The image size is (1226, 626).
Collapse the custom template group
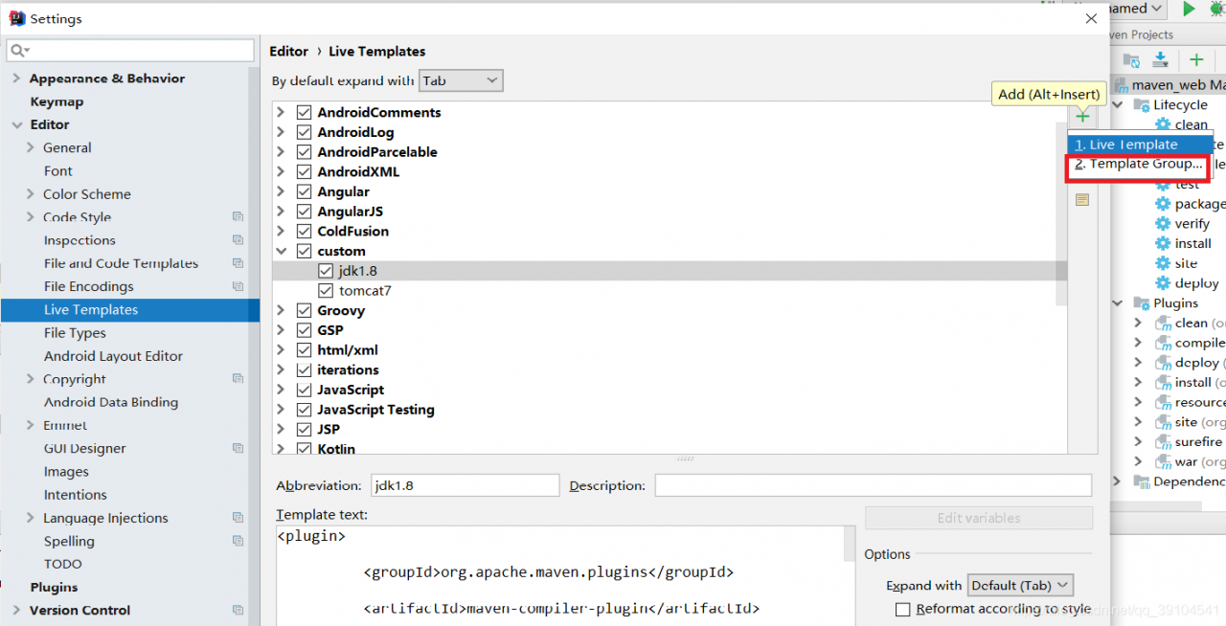tap(281, 251)
